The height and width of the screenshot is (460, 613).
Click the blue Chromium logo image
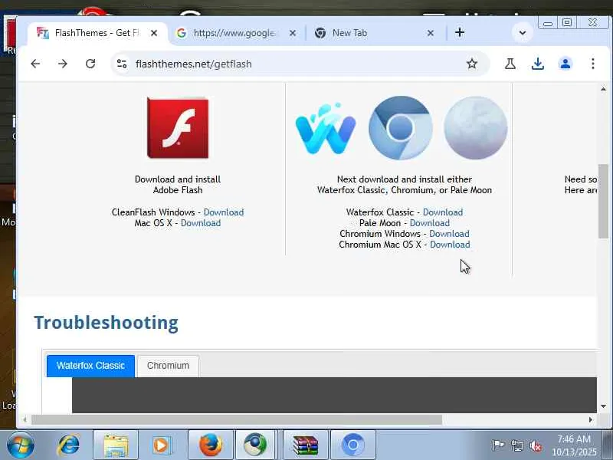pyautogui.click(x=401, y=128)
